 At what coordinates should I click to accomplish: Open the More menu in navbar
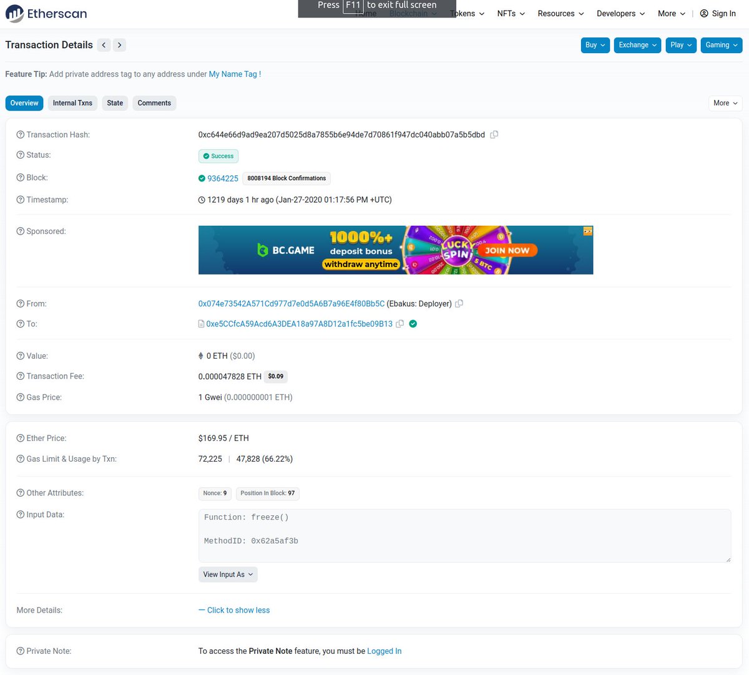671,14
